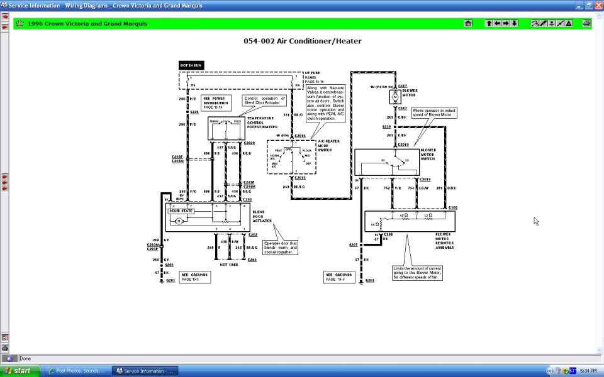Viewport: 604px width, 377px height.
Task: Open the home page toolbar icon
Action: [468, 23]
